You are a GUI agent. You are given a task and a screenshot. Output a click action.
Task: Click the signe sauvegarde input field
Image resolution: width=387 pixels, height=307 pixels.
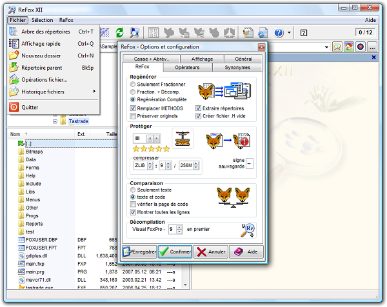point(250,164)
